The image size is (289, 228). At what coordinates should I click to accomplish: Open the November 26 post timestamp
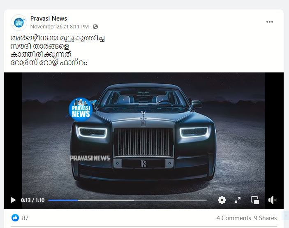[60, 27]
